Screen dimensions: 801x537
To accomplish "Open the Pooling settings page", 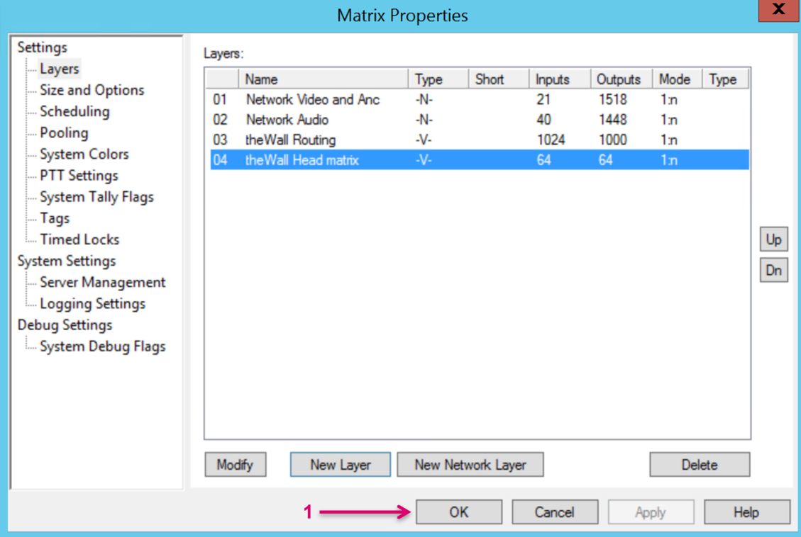I will [x=64, y=132].
